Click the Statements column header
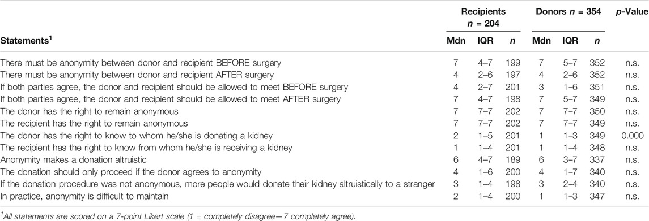Viewport: 649px width, 221px height. (x=21, y=40)
